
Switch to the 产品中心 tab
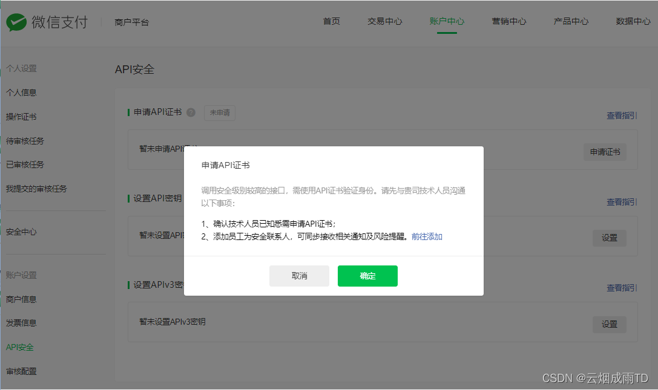pyautogui.click(x=571, y=21)
